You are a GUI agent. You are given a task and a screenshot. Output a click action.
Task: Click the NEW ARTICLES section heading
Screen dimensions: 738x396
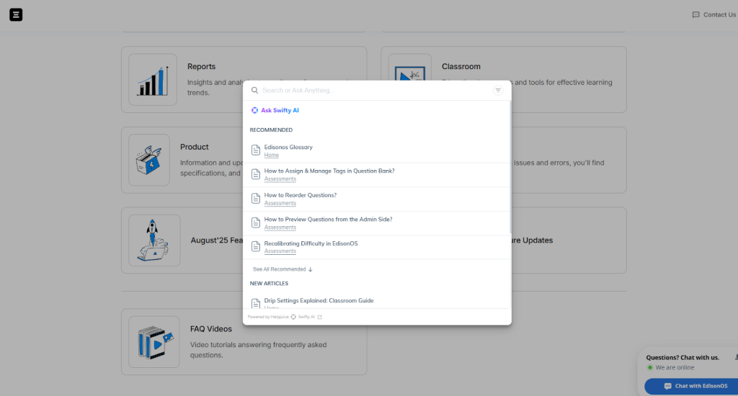pos(269,284)
